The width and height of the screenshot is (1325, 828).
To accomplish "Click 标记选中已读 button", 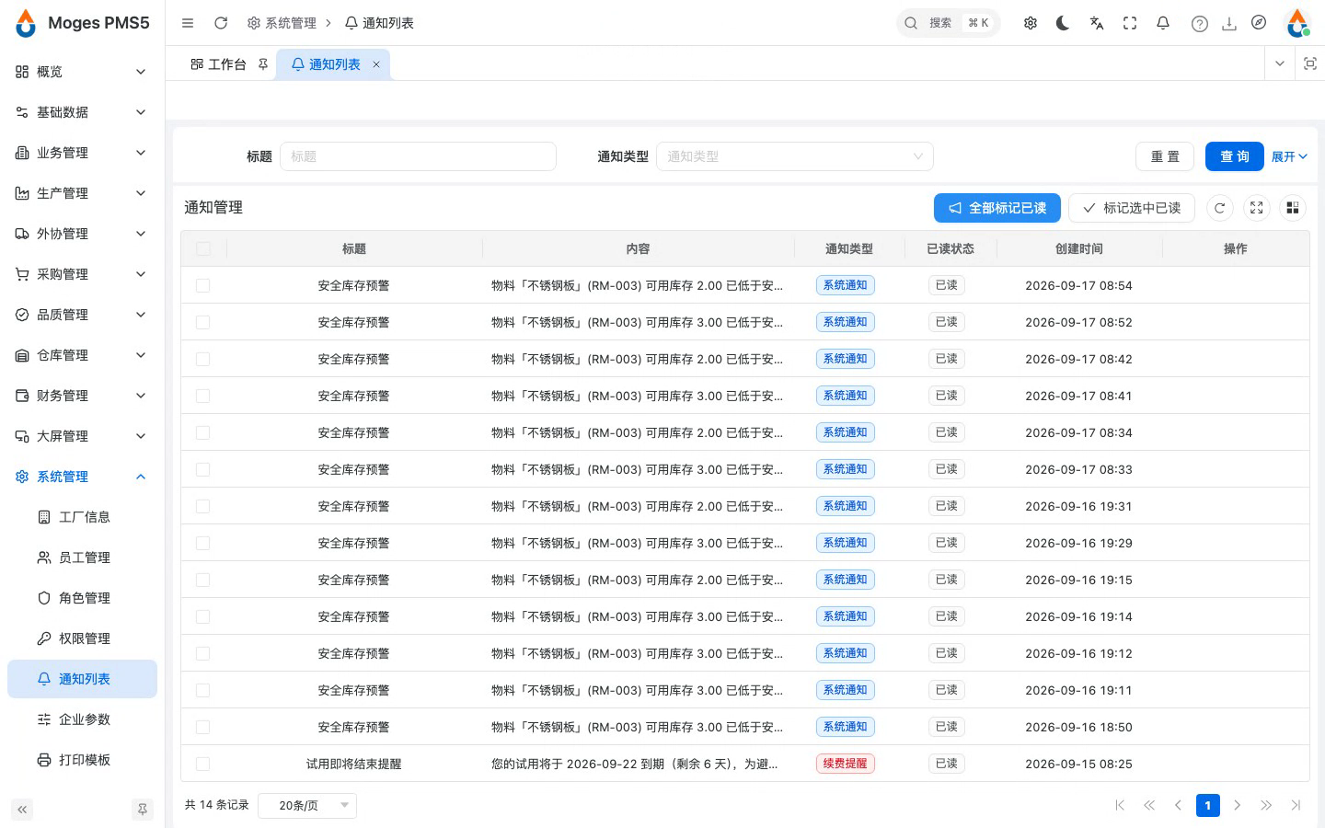I will pyautogui.click(x=1132, y=208).
